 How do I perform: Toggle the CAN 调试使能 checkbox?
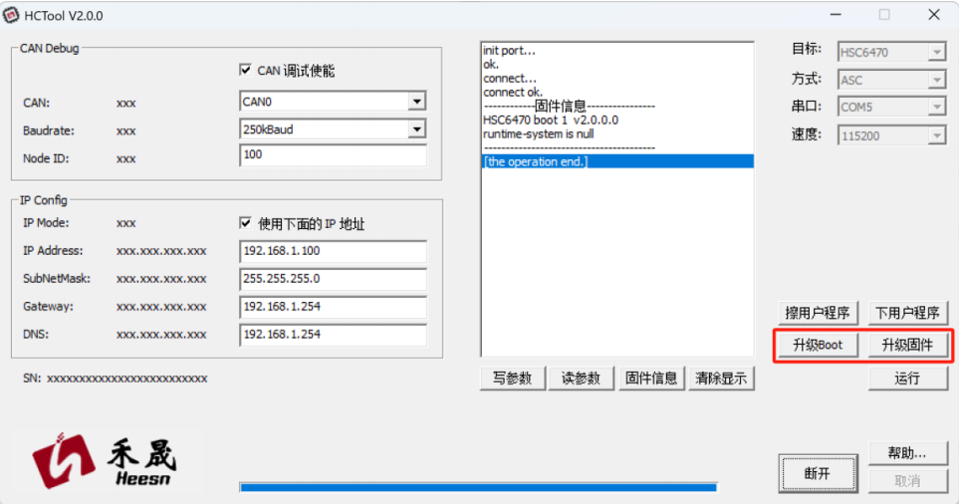246,71
